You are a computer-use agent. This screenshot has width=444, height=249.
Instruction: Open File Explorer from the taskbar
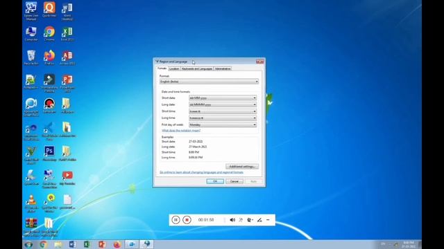58,244
